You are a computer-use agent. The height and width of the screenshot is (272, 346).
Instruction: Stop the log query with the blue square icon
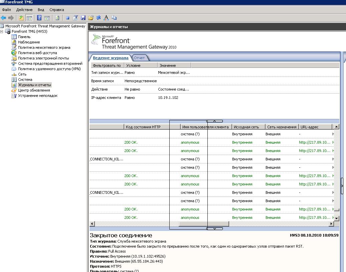67,18
